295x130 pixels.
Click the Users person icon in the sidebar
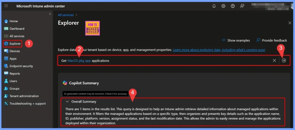(6, 81)
